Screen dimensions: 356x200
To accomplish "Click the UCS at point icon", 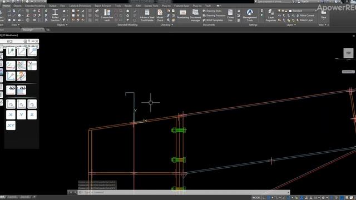I will 11,52.
